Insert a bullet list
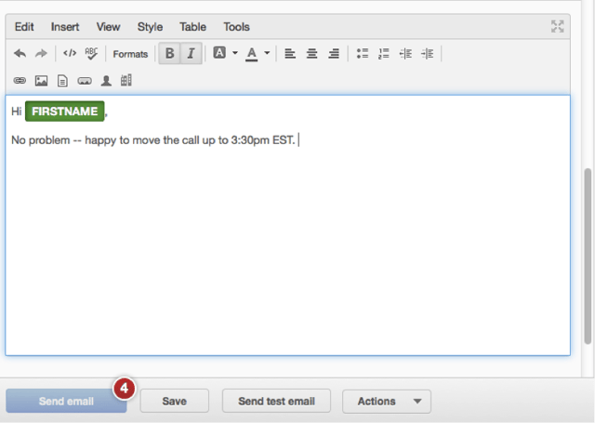Image resolution: width=595 pixels, height=423 pixels. [363, 54]
